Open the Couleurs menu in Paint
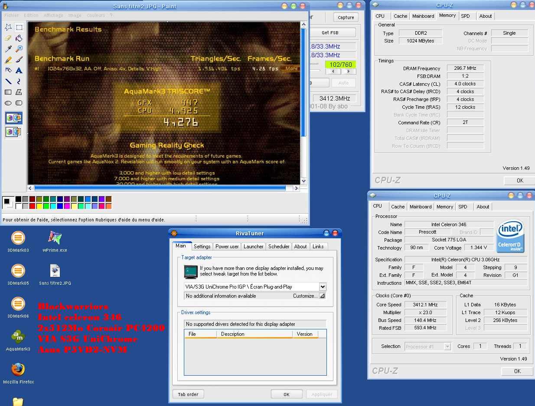Screen dimensions: 535x406 [x=96, y=15]
